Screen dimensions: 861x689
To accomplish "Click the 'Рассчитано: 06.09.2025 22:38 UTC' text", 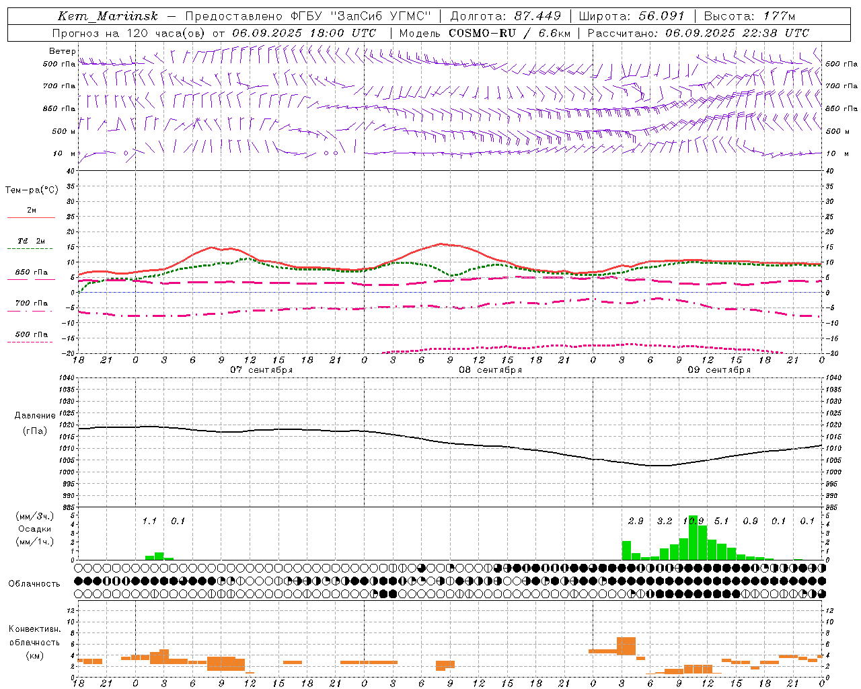I will tap(698, 33).
